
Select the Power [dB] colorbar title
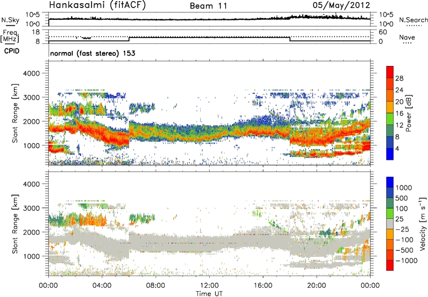coord(409,113)
